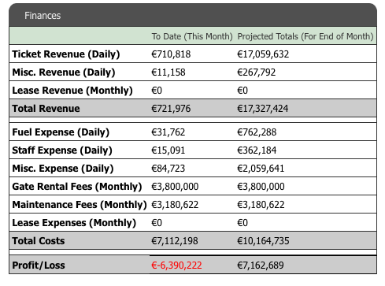This screenshot has width=385, height=286.
Task: Click the To Date (This Month) column header
Action: 192,36
